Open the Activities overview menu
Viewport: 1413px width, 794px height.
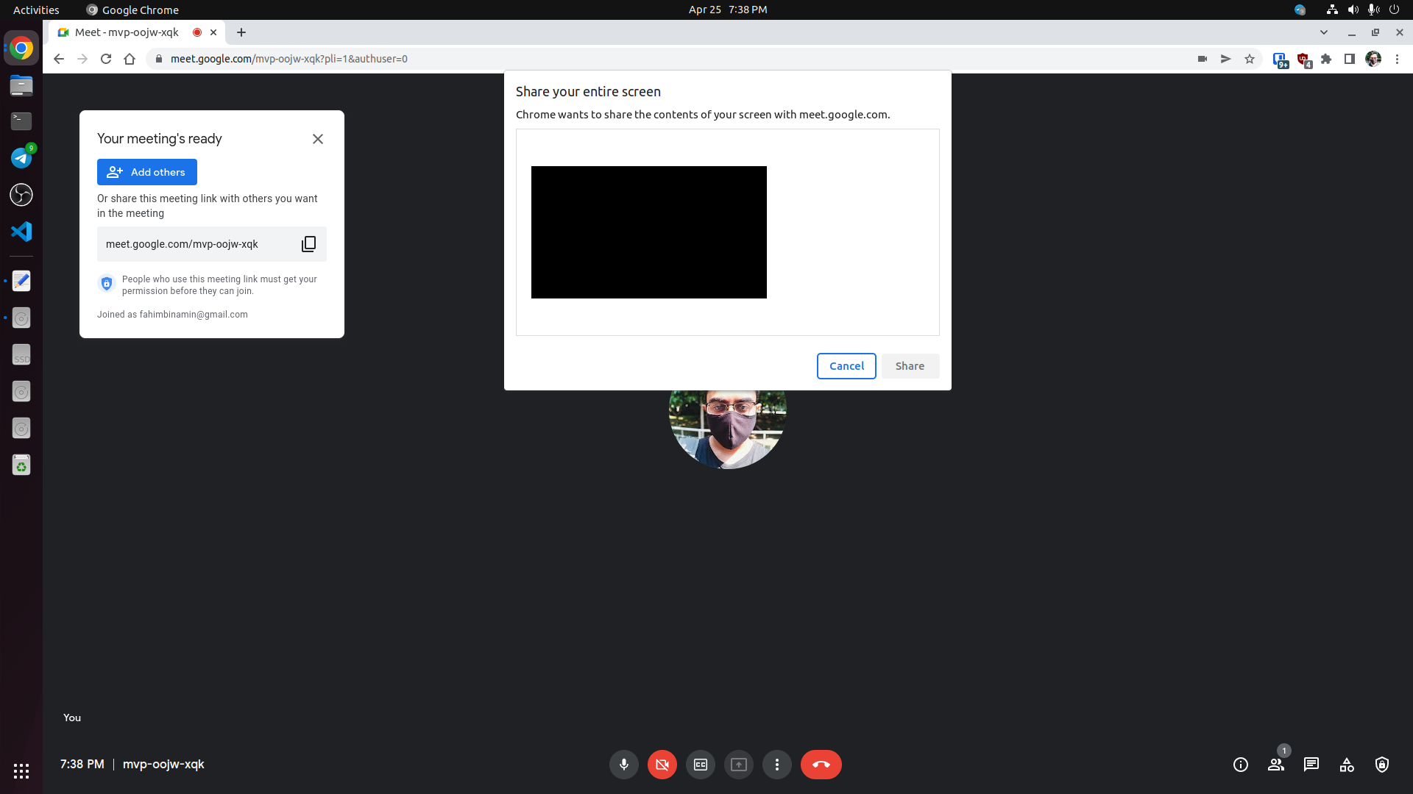pos(35,10)
